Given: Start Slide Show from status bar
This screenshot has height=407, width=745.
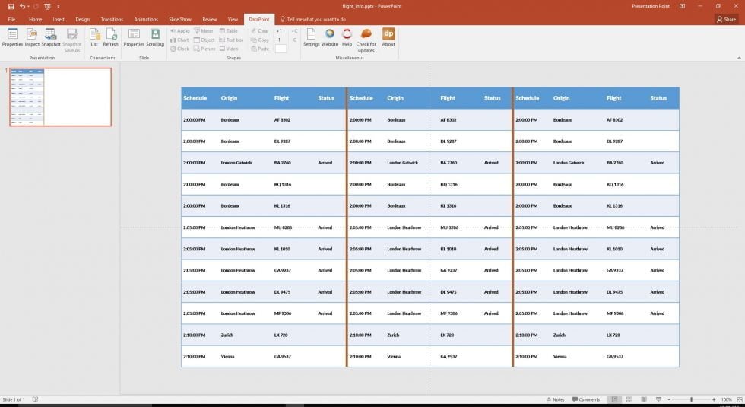Looking at the screenshot, I should (658, 400).
